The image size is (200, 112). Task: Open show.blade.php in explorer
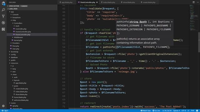coord(22,95)
